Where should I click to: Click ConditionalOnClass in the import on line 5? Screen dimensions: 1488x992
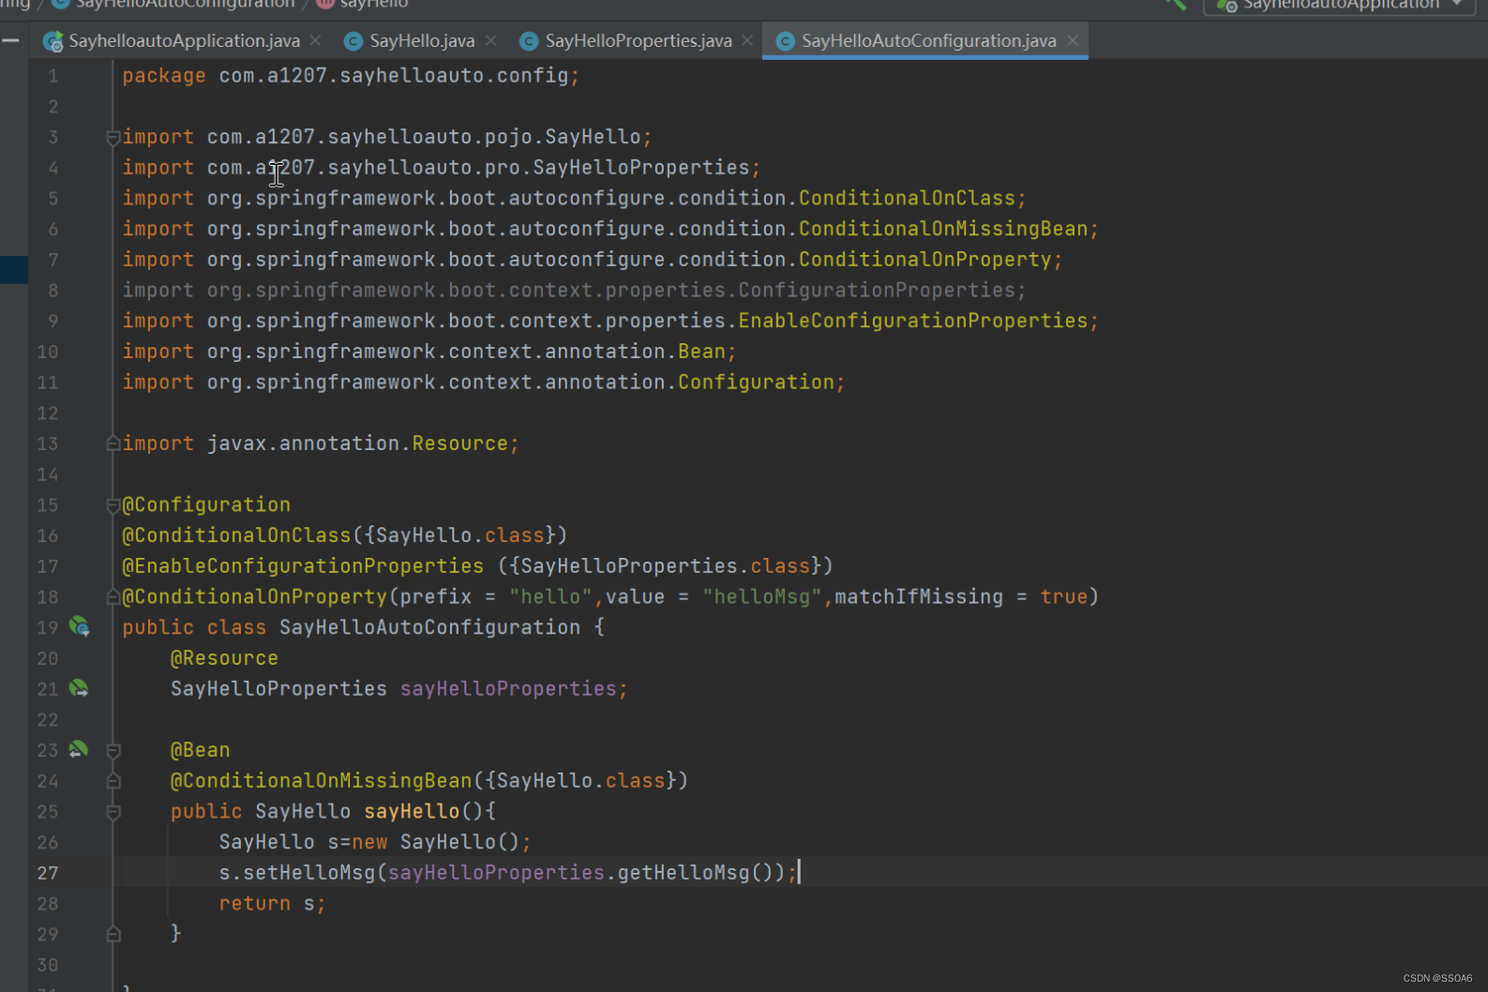pyautogui.click(x=907, y=198)
